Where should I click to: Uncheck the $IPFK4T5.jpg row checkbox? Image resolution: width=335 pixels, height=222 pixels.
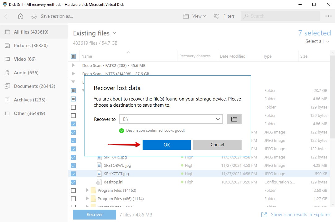click(73, 157)
